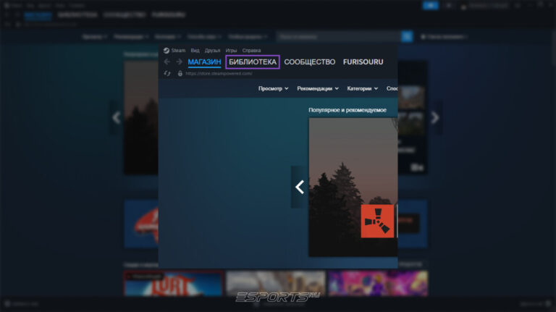Open the Rust logo game capsule
Screen dimensions: 556x312
coord(377,222)
